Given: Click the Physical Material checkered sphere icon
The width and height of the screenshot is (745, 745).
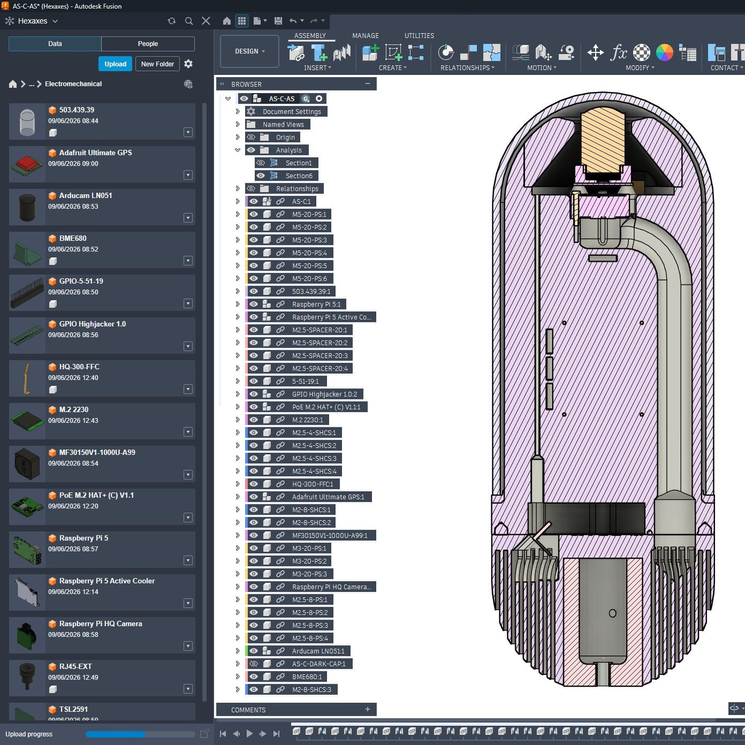Looking at the screenshot, I should point(642,52).
